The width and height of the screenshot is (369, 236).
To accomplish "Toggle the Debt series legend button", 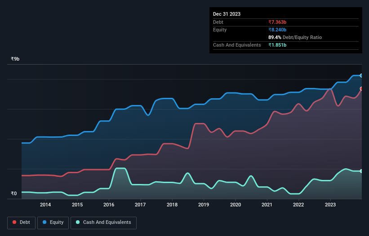I will pos(21,223).
